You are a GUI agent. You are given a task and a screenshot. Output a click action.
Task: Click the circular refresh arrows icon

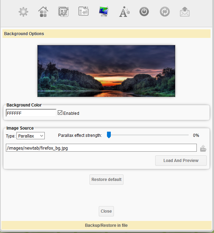165,12
